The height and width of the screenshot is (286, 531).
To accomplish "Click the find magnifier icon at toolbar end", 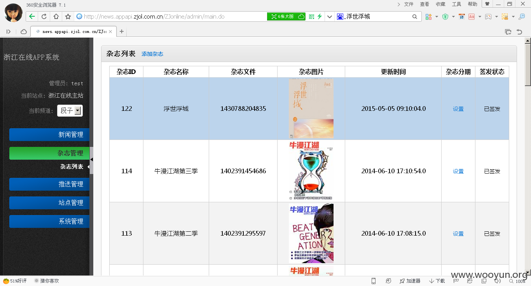I will pos(522,17).
